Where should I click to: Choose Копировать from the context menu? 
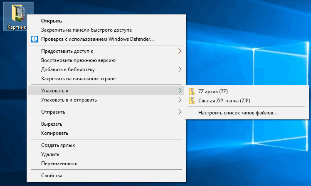(106, 133)
